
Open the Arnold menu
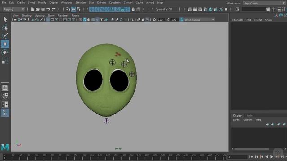(150, 3)
